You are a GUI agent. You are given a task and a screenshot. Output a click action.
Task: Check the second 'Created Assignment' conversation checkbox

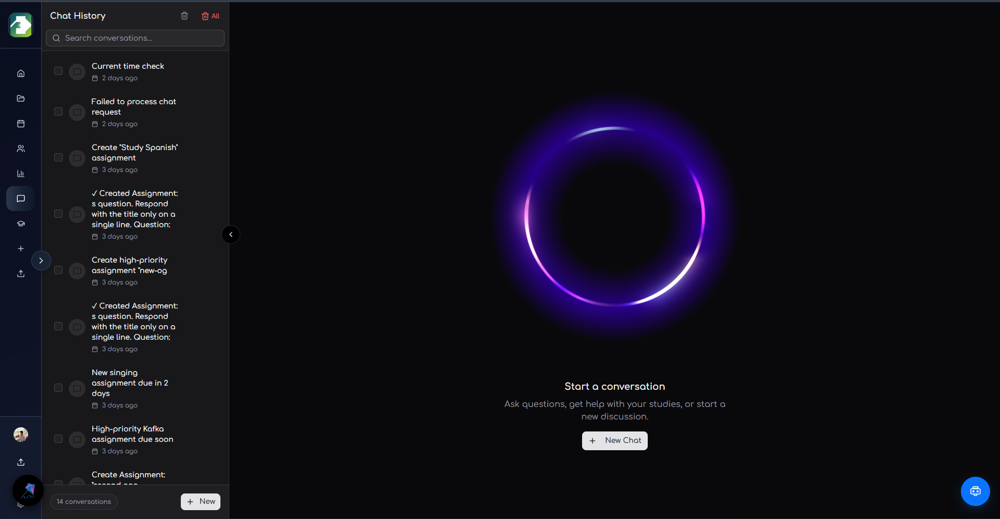click(58, 326)
